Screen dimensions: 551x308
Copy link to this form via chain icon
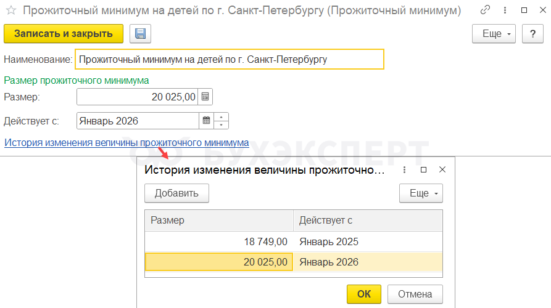[486, 10]
